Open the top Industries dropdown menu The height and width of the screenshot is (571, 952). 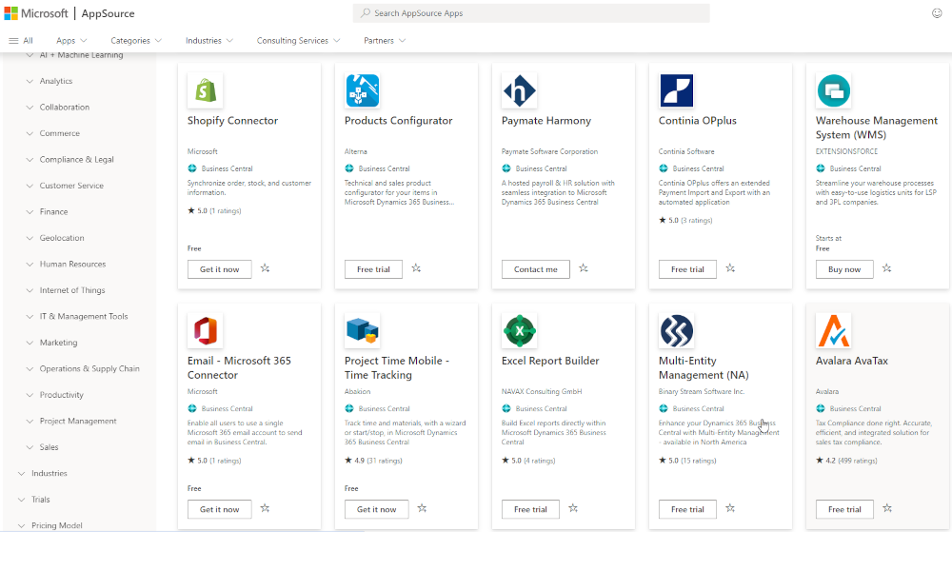[209, 41]
